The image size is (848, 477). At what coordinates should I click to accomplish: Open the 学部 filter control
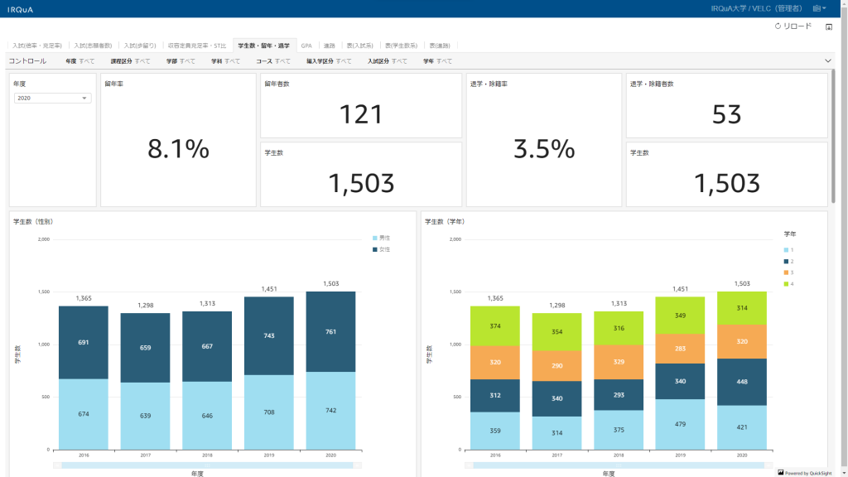click(181, 61)
